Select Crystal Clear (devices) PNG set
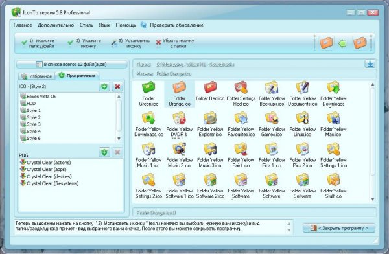The height and width of the screenshot is (254, 389). 71,176
